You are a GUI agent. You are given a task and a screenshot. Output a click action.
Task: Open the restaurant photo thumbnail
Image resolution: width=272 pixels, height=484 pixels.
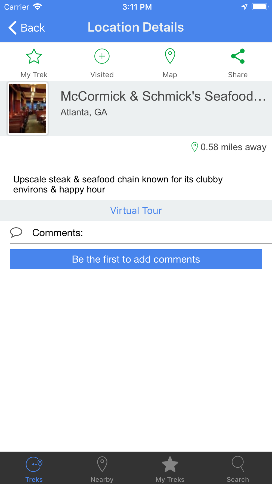tap(28, 109)
